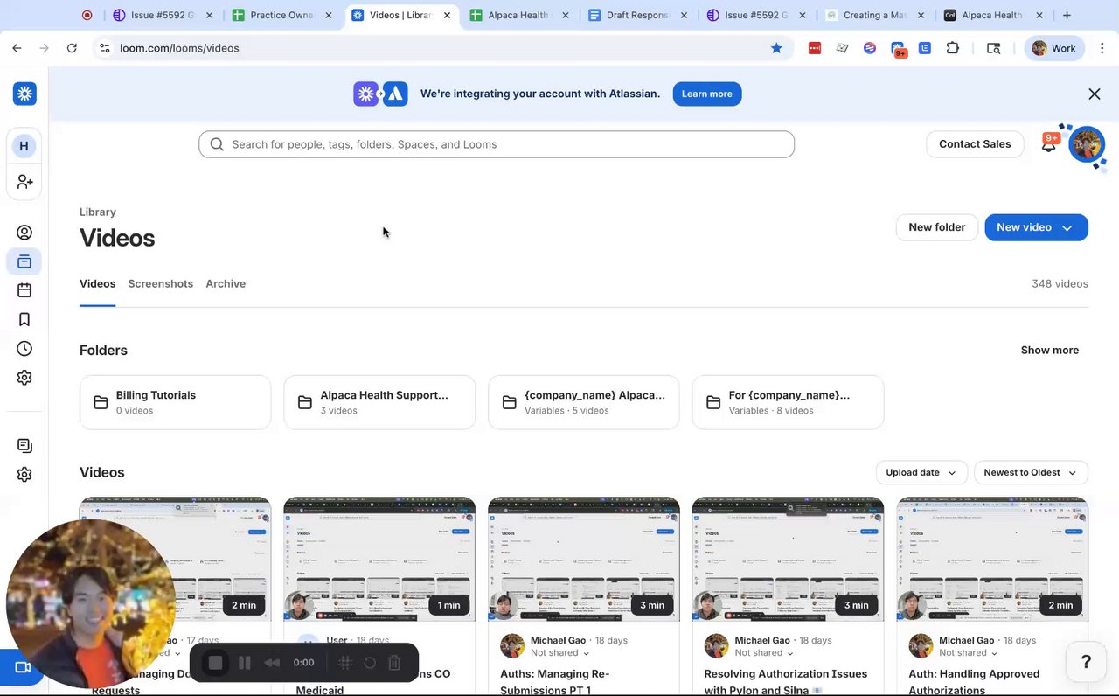Switch to the Practice Owne browser tab
The width and height of the screenshot is (1119, 696).
click(282, 15)
